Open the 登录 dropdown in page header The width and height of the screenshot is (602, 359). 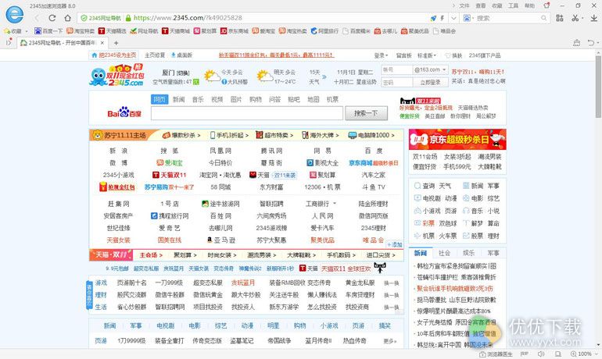(382, 55)
